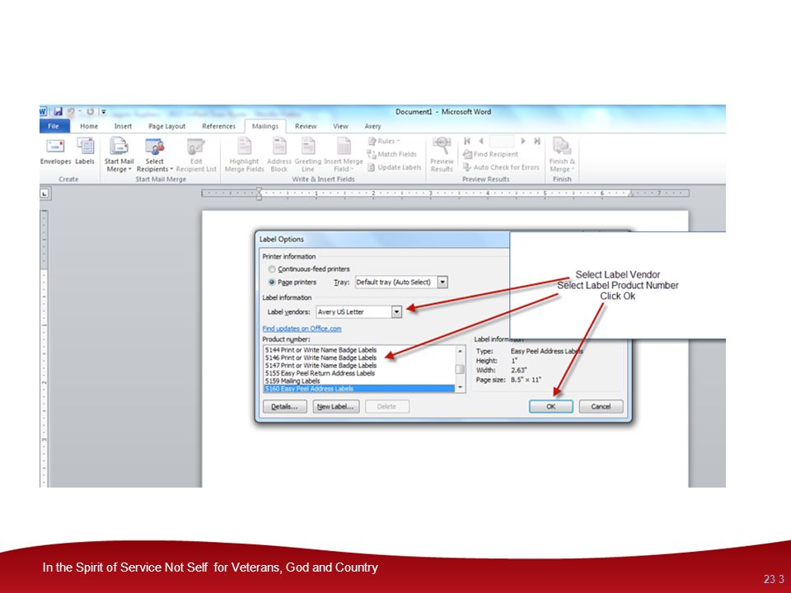Image resolution: width=791 pixels, height=593 pixels.
Task: Select 5159 Mailing Labels
Action: pyautogui.click(x=293, y=381)
